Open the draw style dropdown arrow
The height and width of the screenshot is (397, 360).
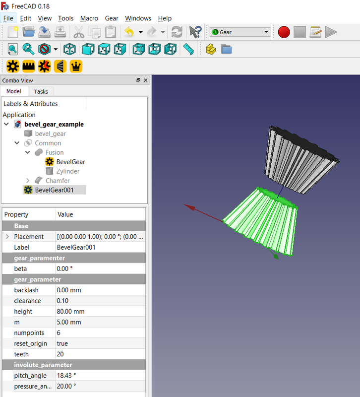coord(56,49)
